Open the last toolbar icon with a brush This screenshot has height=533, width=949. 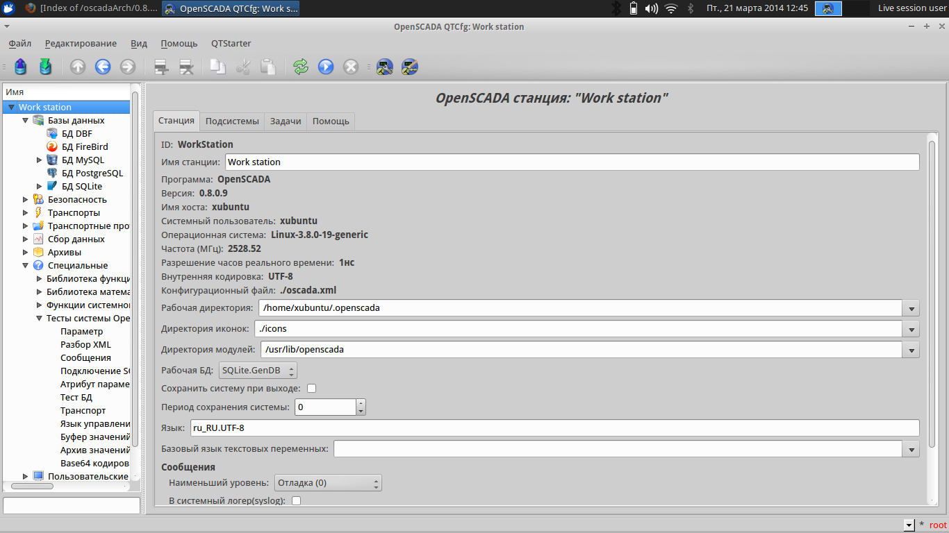click(x=410, y=67)
